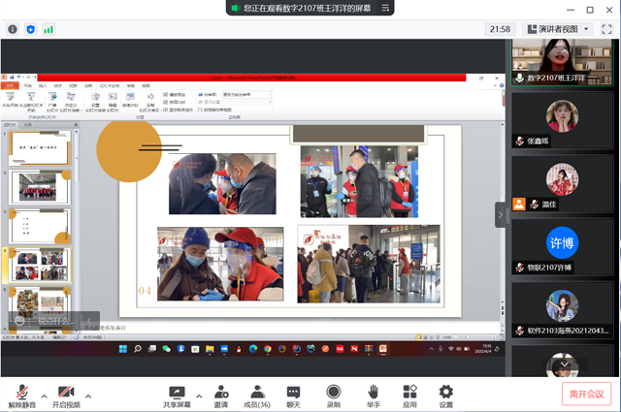Toggle Use Timings (使用计时) checkbox
The width and height of the screenshot is (621, 412).
165,102
